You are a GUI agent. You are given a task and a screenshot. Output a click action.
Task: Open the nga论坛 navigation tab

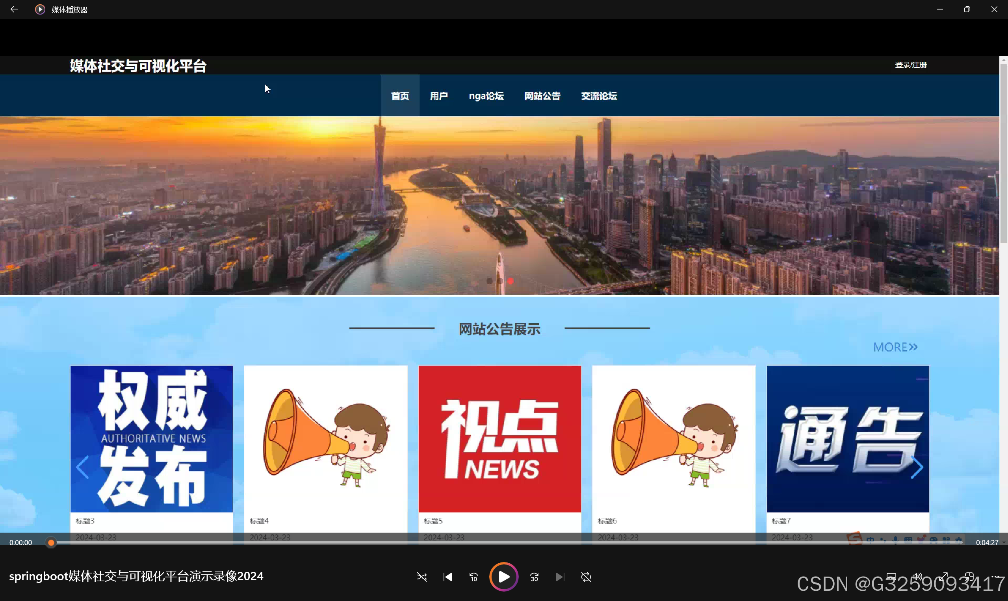pos(486,96)
